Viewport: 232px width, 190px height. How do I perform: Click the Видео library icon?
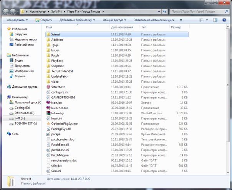tap(12, 60)
